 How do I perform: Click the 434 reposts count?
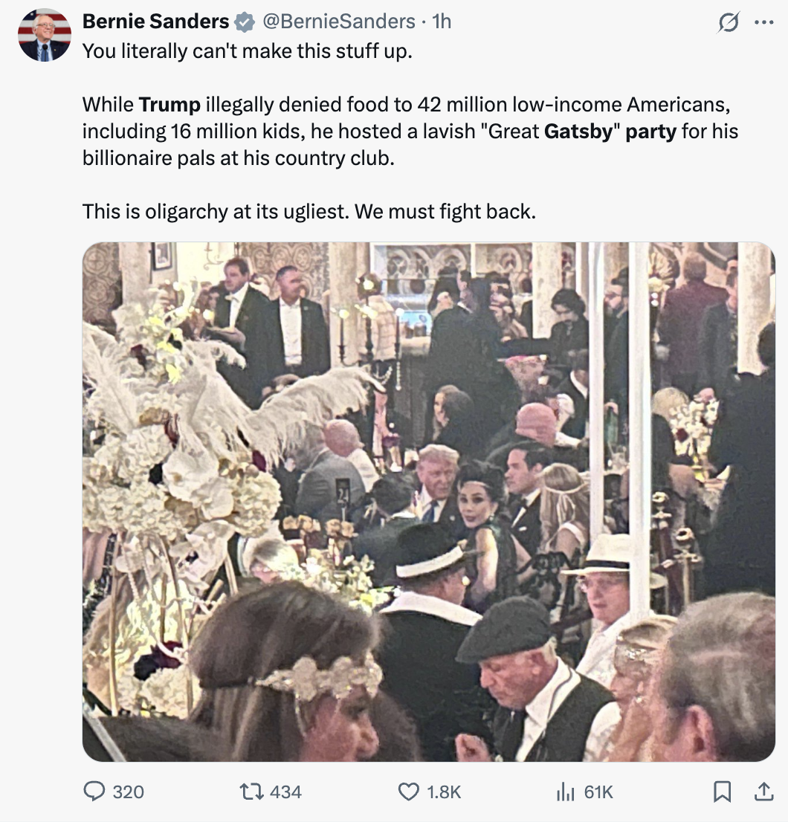pyautogui.click(x=285, y=792)
